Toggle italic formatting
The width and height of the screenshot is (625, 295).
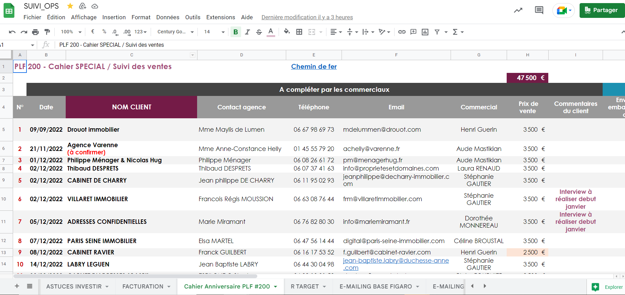[247, 32]
